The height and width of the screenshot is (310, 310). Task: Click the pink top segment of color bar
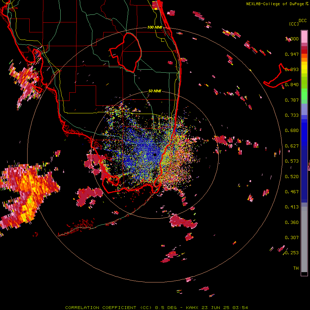tap(304, 37)
